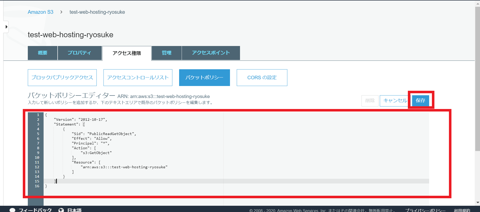Switch to the プロパティ tab
This screenshot has width=480, height=212.
tap(80, 53)
